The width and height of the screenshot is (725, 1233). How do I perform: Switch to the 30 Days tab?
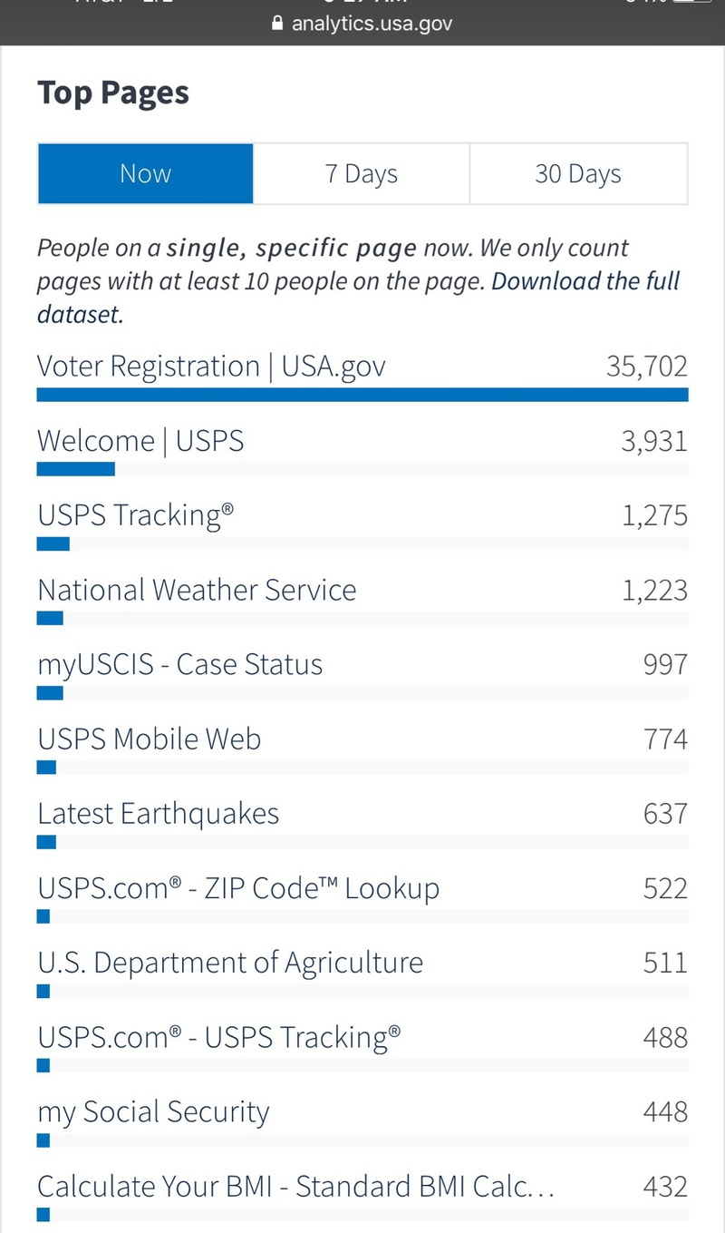[x=577, y=173]
